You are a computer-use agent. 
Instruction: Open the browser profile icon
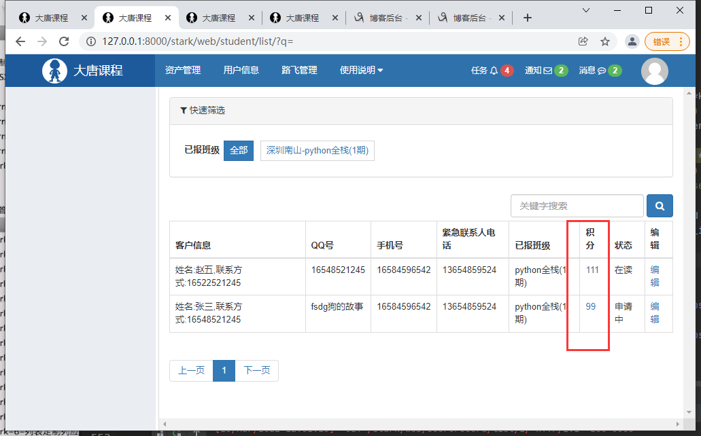tap(632, 41)
